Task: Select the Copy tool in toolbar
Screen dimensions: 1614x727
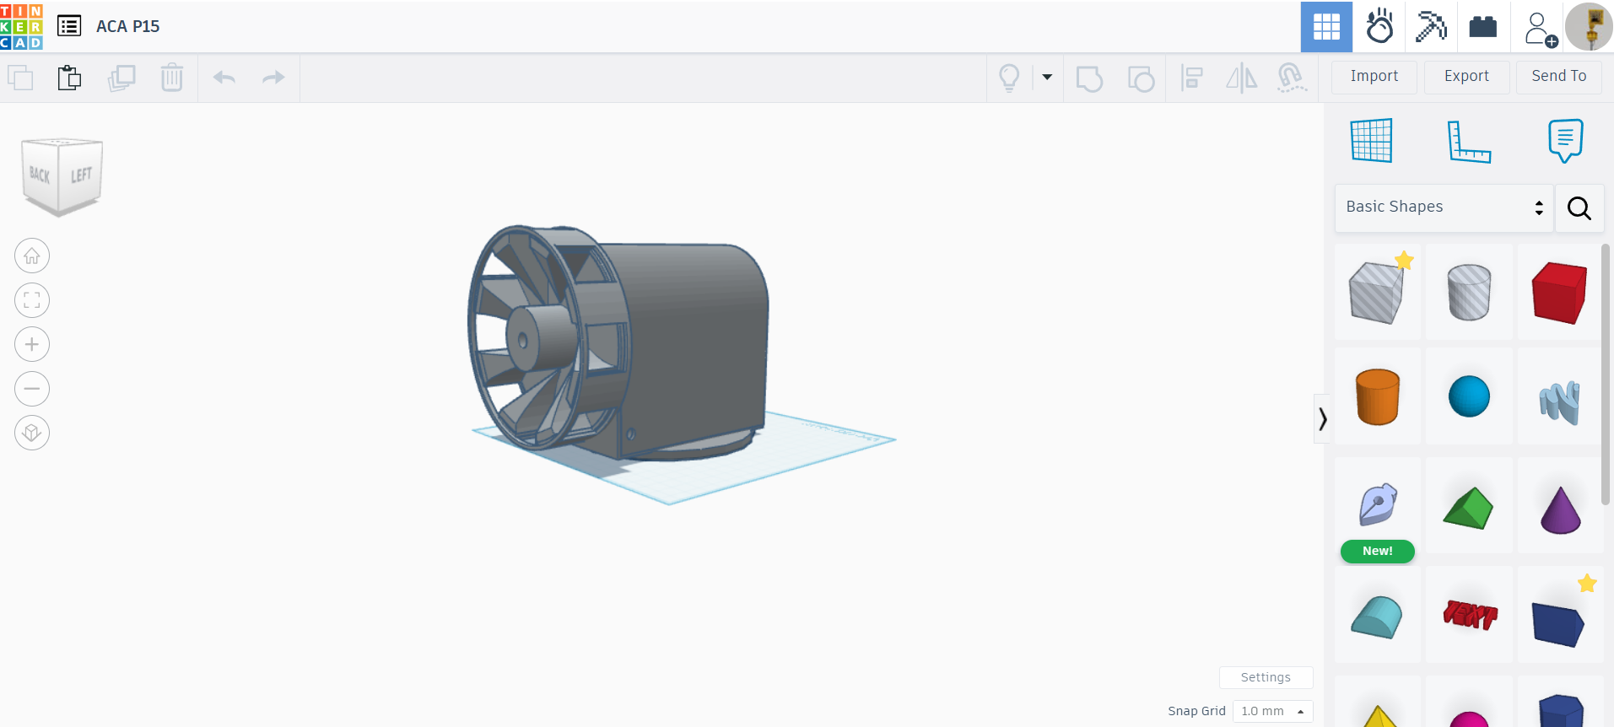Action: [x=20, y=78]
